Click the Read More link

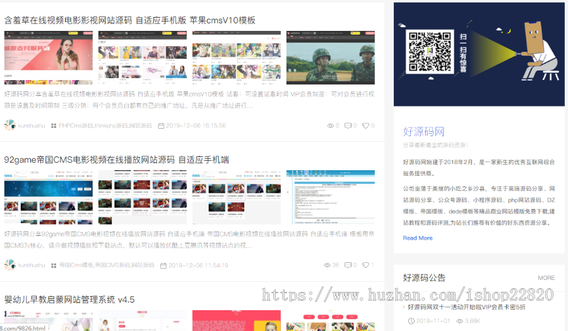[x=418, y=238]
